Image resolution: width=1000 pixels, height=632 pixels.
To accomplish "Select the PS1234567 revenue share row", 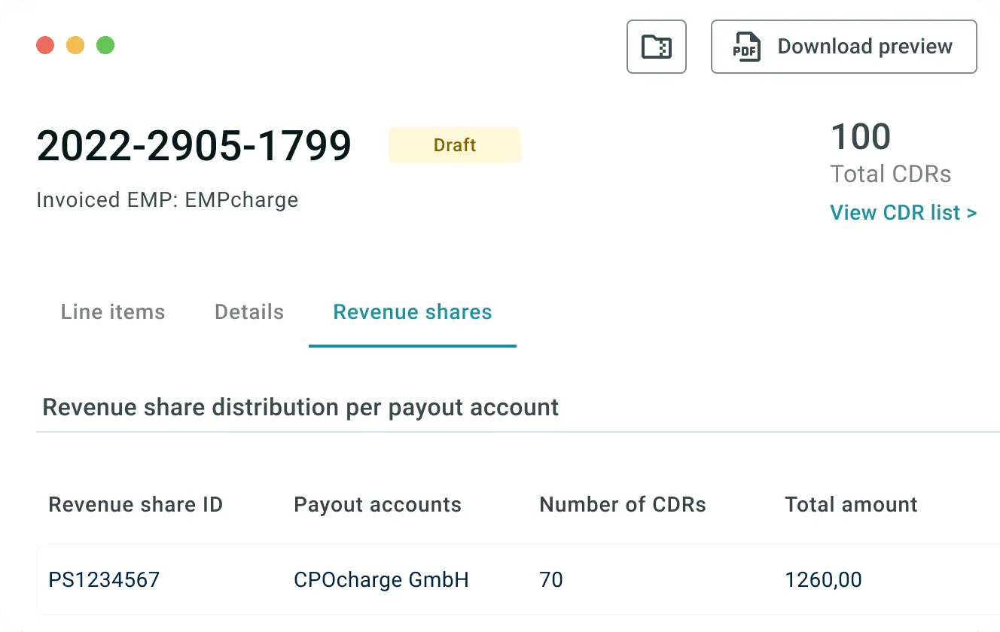I will pyautogui.click(x=104, y=580).
